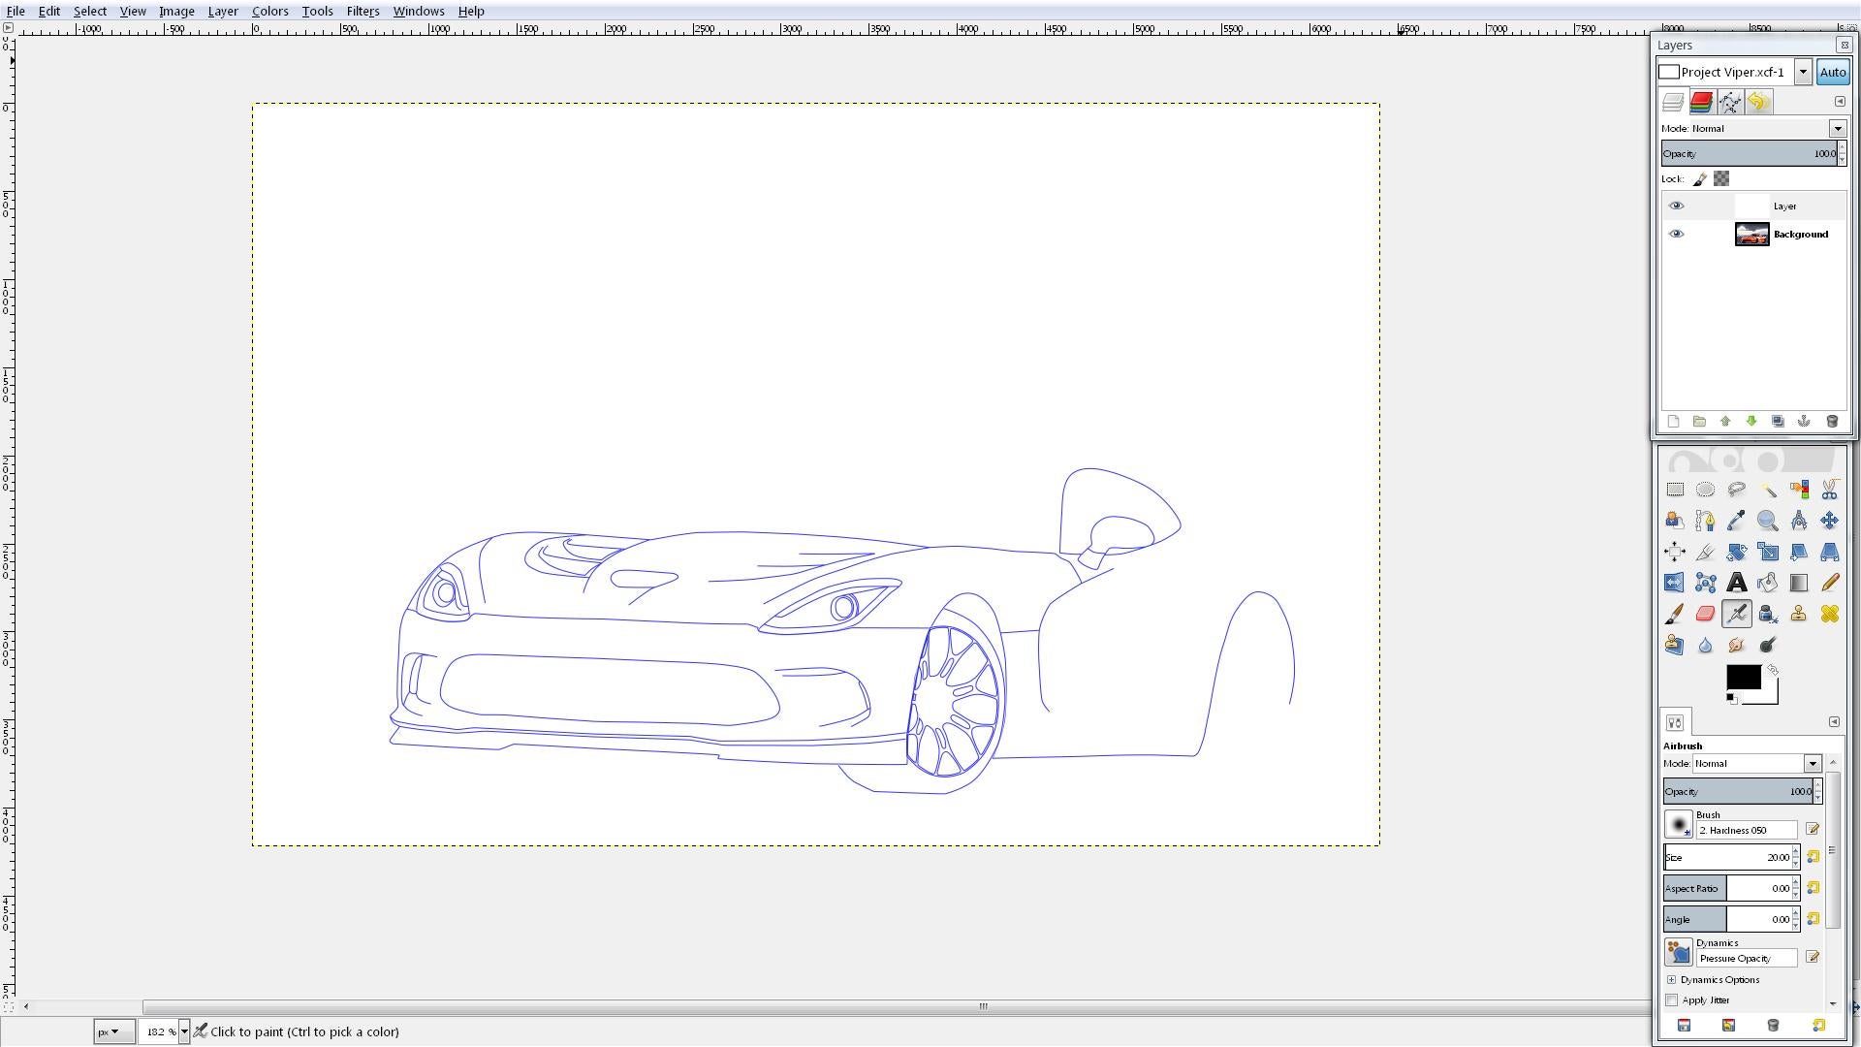This screenshot has width=1861, height=1047.
Task: Open the Layers dock tab configuration menu
Action: coord(1840,101)
